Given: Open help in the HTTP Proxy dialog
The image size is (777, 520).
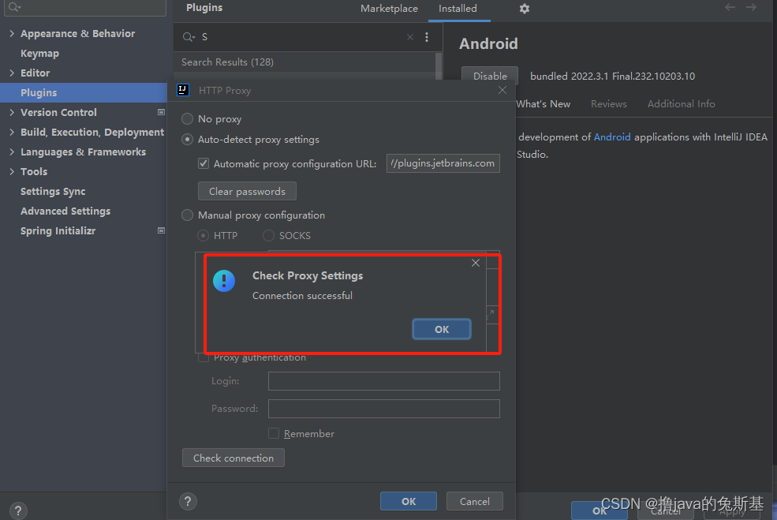Looking at the screenshot, I should [x=188, y=501].
